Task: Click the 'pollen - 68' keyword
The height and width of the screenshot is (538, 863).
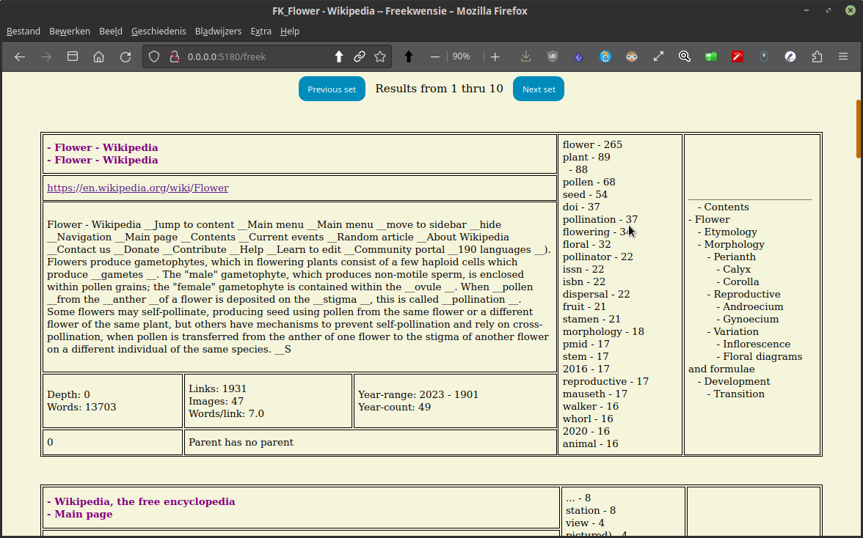Action: point(589,182)
